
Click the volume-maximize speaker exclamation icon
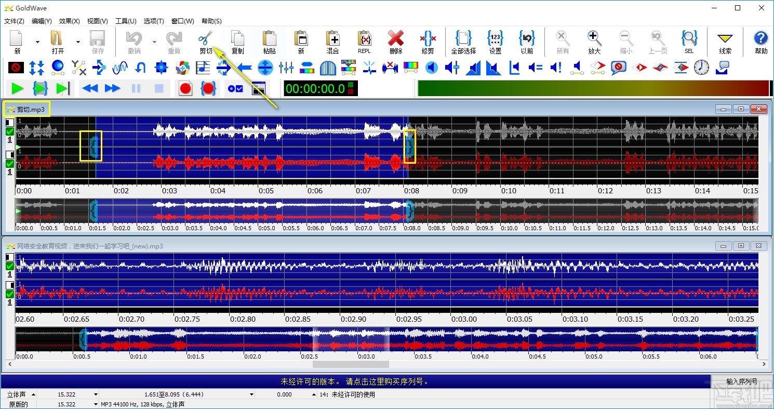pyautogui.click(x=556, y=68)
